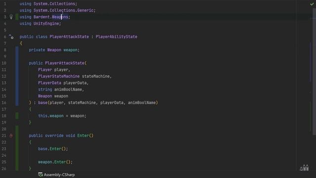
Task: Click the 'Player player,' parameter line
Action: 54,70
